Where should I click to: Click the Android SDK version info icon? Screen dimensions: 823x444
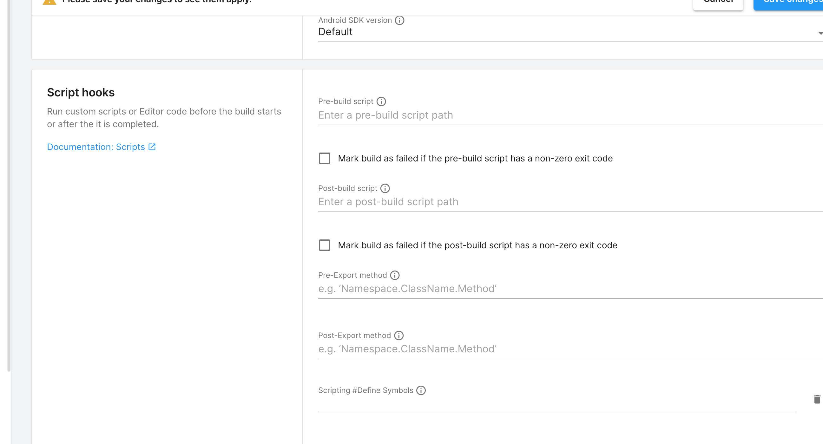[x=399, y=20]
